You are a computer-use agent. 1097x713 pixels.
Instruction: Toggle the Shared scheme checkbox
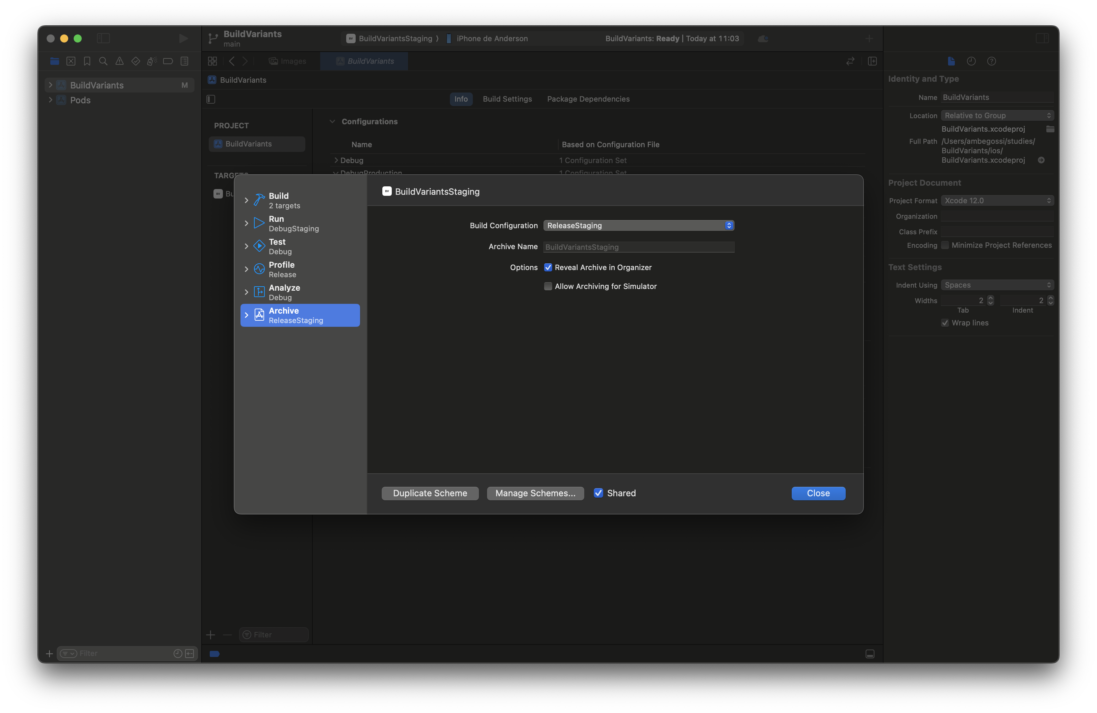click(598, 493)
